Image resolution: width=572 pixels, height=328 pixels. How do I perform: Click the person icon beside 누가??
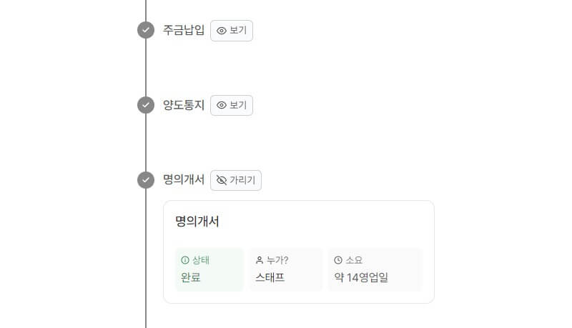click(x=260, y=260)
